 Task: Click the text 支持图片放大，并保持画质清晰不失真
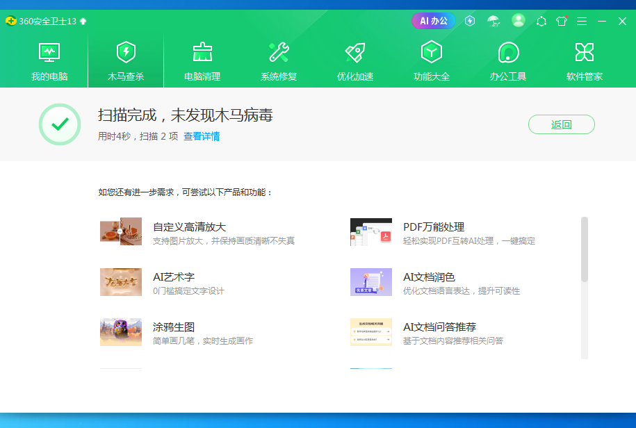pos(224,241)
